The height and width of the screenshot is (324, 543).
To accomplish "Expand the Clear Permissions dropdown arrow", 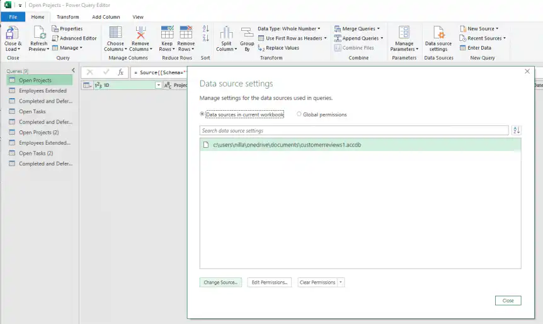I will point(341,282).
